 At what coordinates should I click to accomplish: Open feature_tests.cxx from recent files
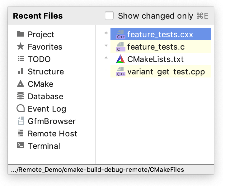click(x=160, y=34)
